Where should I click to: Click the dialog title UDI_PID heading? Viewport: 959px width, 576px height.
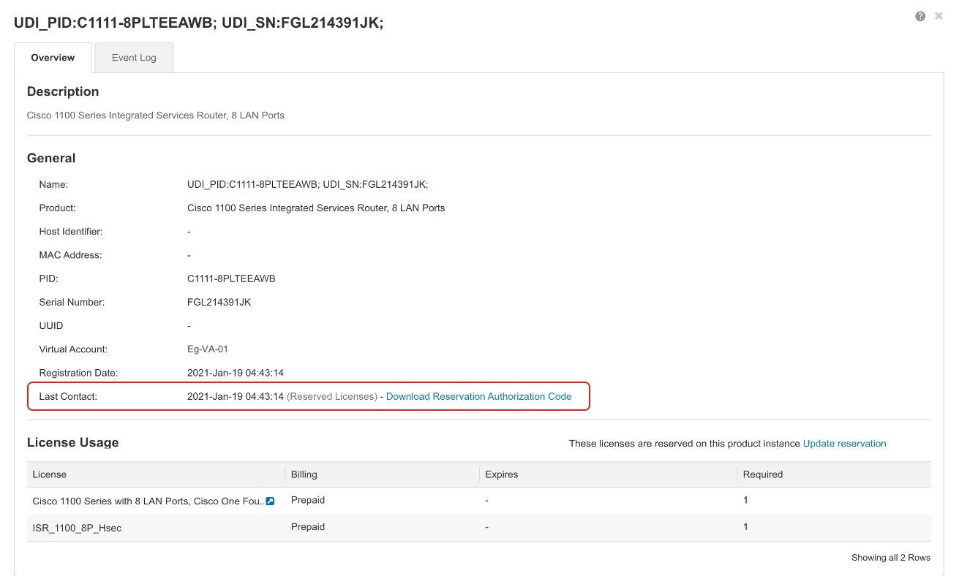(x=199, y=23)
